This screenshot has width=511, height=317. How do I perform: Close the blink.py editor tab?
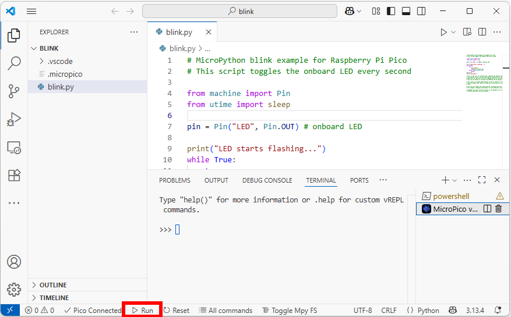click(x=209, y=32)
